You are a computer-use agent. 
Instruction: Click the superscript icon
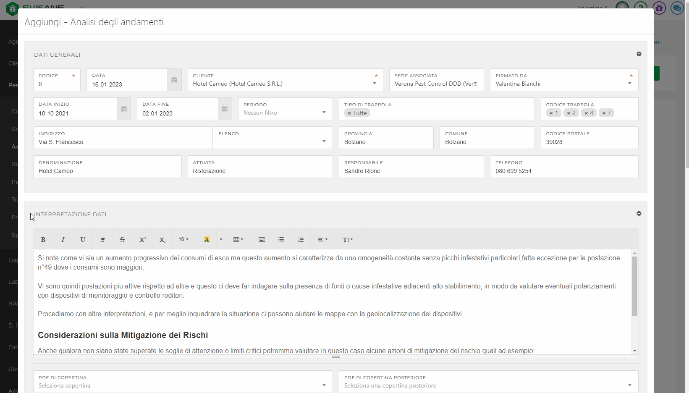coord(142,240)
